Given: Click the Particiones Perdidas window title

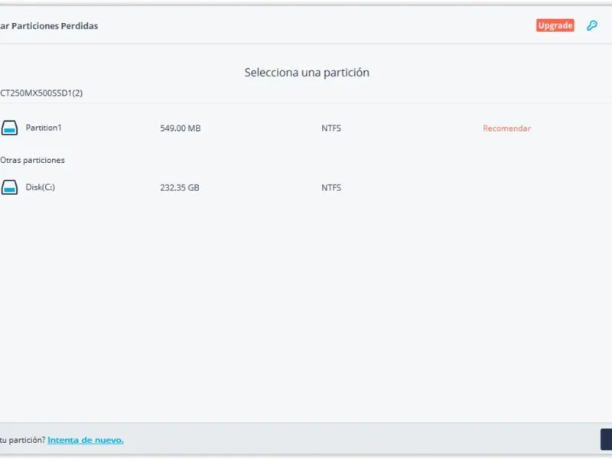Looking at the screenshot, I should click(x=50, y=26).
